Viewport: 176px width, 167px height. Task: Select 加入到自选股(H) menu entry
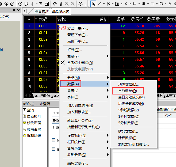pyautogui.click(x=80, y=105)
